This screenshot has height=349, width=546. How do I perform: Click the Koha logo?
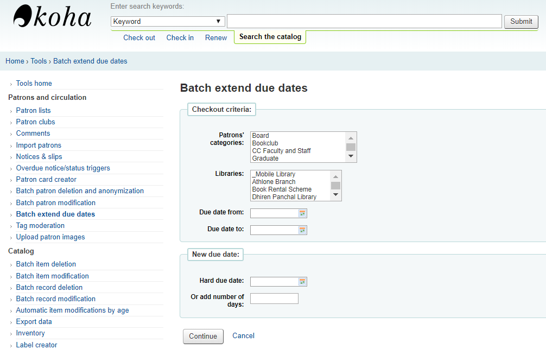52,16
